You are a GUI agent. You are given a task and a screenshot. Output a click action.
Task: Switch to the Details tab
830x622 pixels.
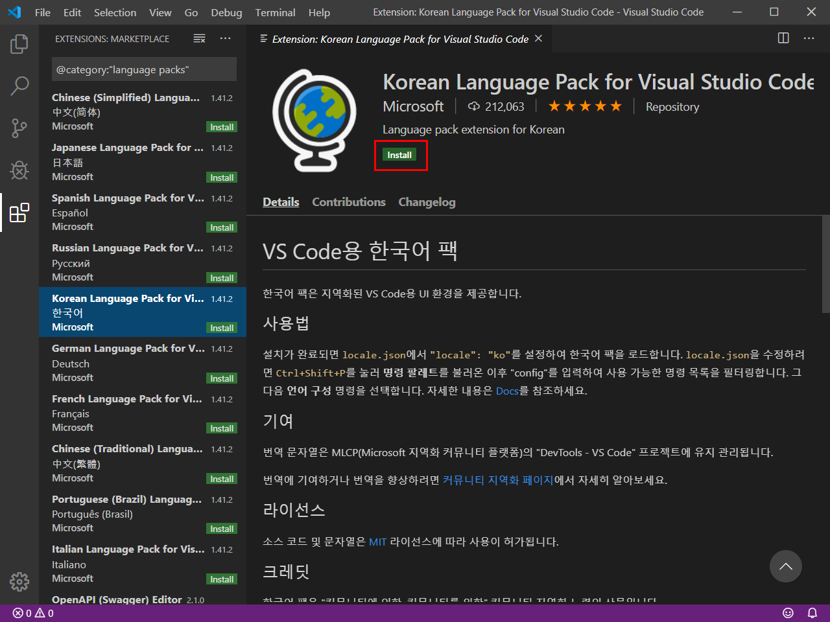coord(281,202)
